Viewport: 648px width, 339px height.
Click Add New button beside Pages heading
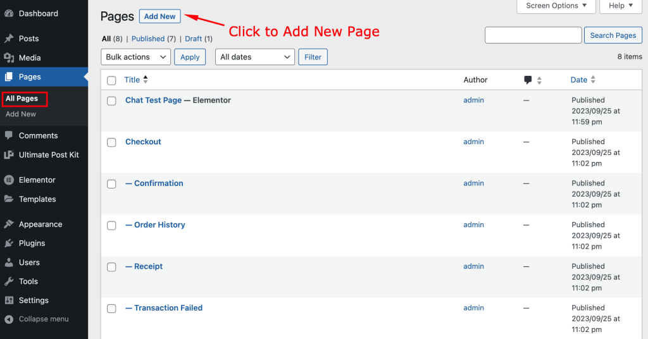[160, 16]
